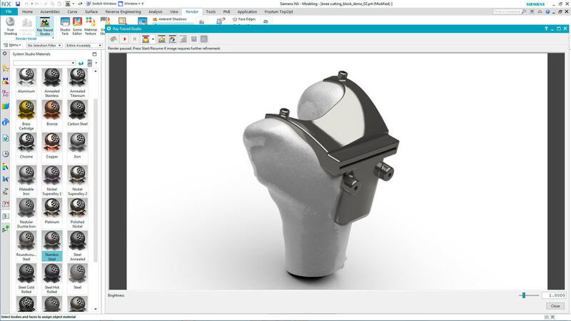Screen dimensions: 571x321
Task: Click the static image settings icon in Ray Traced Studio
Action: click(x=162, y=39)
